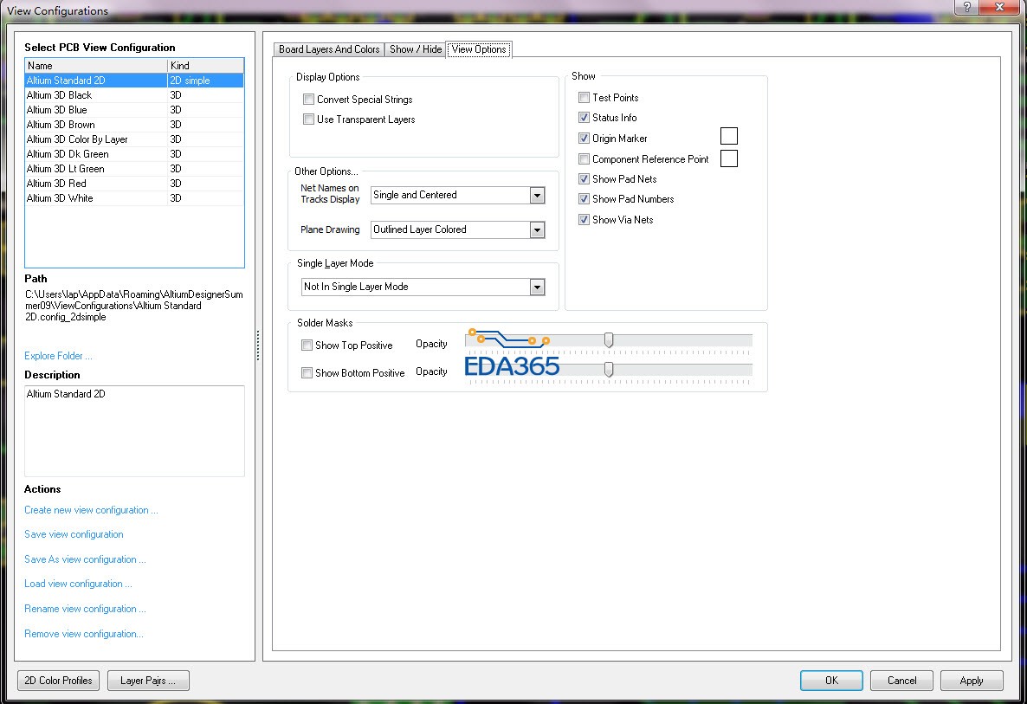The width and height of the screenshot is (1027, 704).
Task: Click the OK button
Action: click(x=831, y=681)
